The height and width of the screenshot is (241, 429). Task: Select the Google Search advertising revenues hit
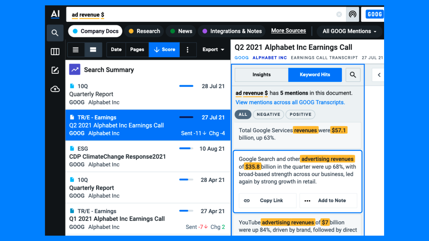click(x=298, y=181)
